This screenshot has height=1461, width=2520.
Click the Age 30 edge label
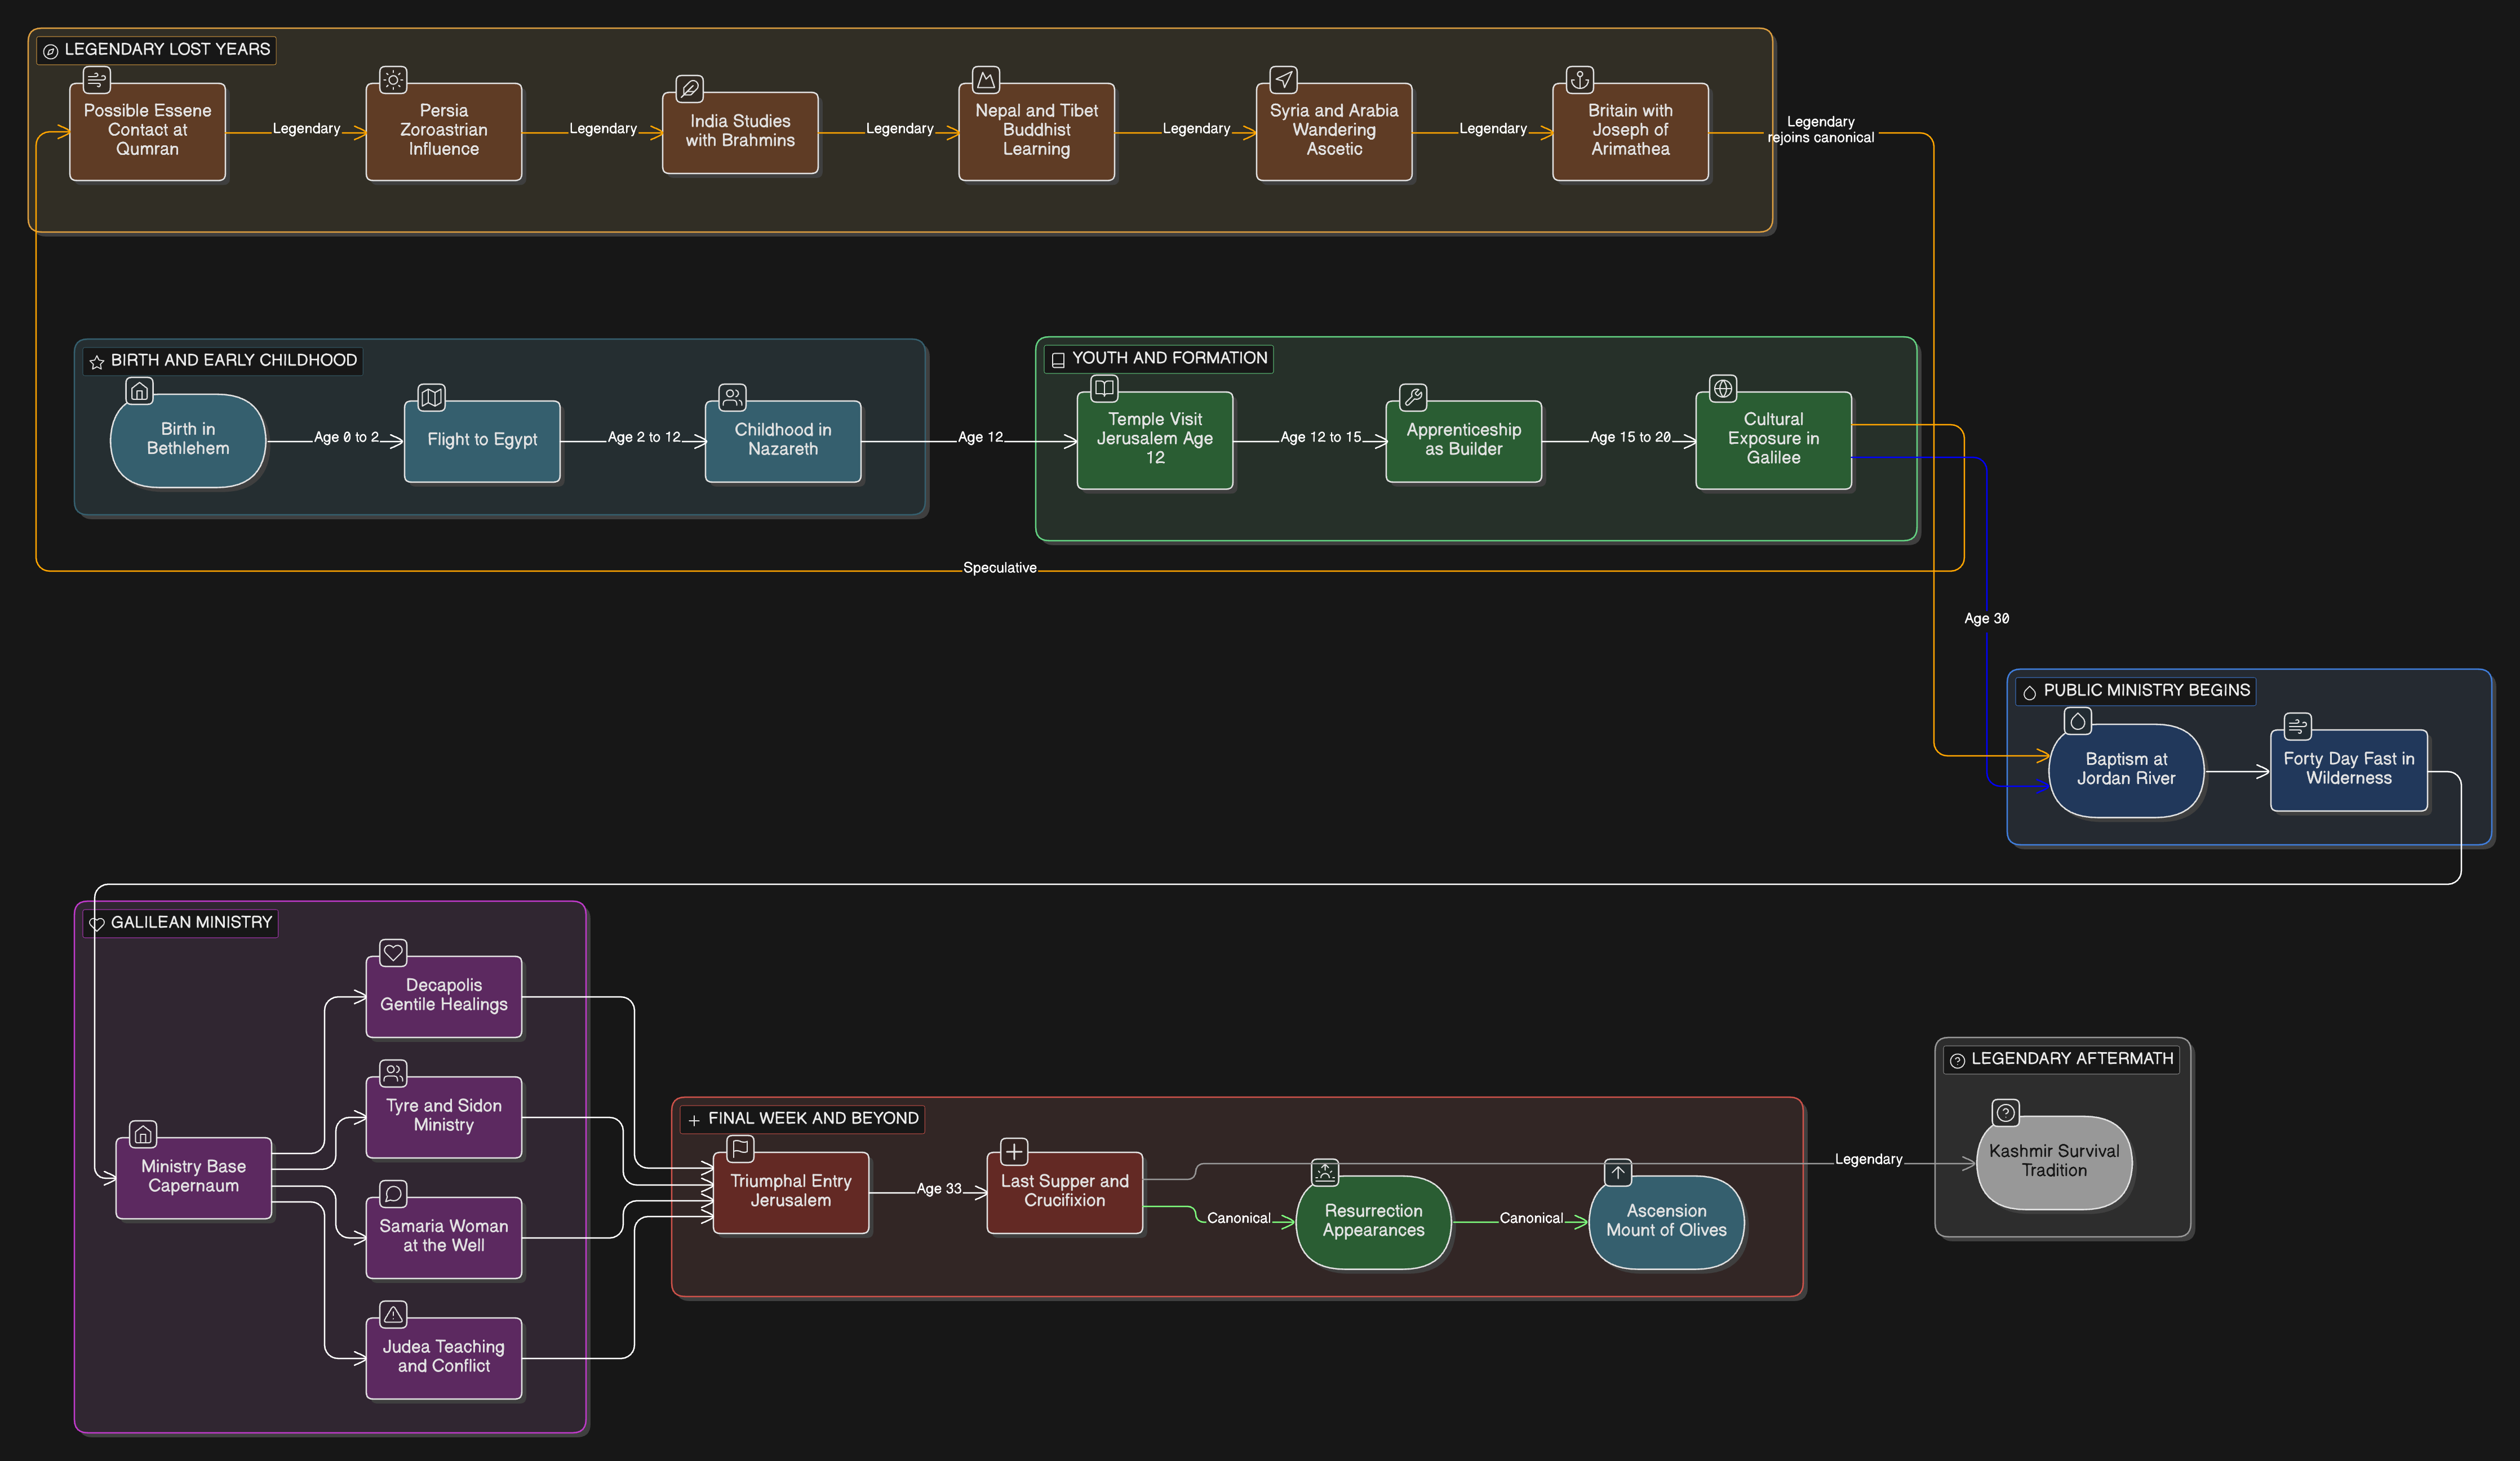coord(1986,618)
